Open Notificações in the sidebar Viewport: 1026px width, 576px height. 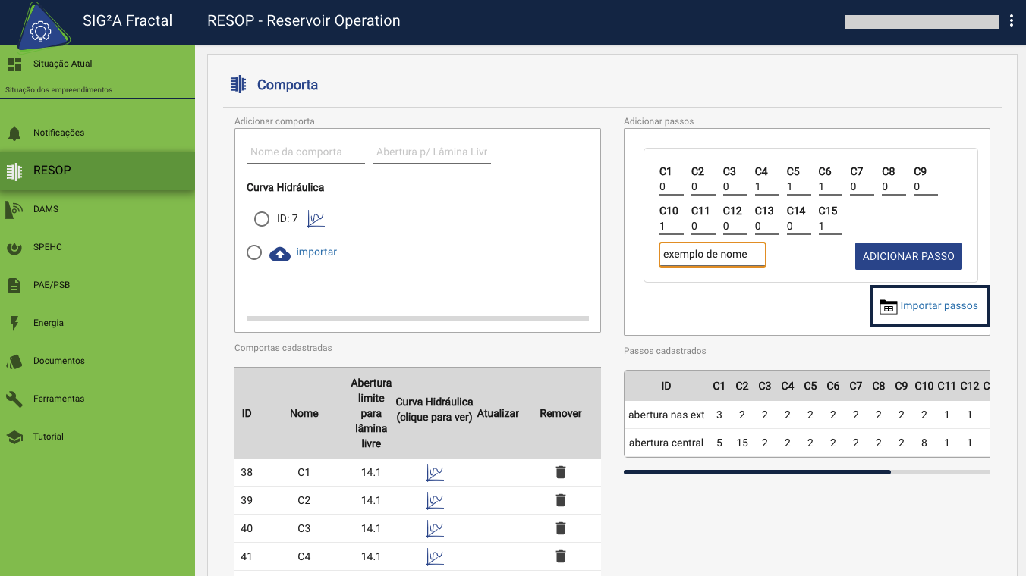pos(58,133)
